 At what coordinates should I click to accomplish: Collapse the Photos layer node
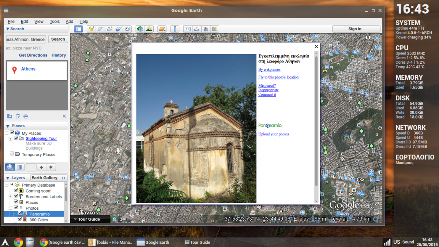[10, 208]
